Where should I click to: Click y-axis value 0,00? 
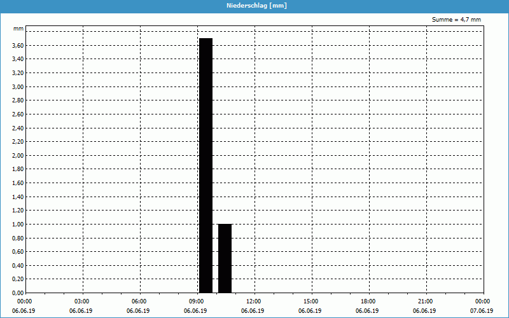[x=18, y=293]
